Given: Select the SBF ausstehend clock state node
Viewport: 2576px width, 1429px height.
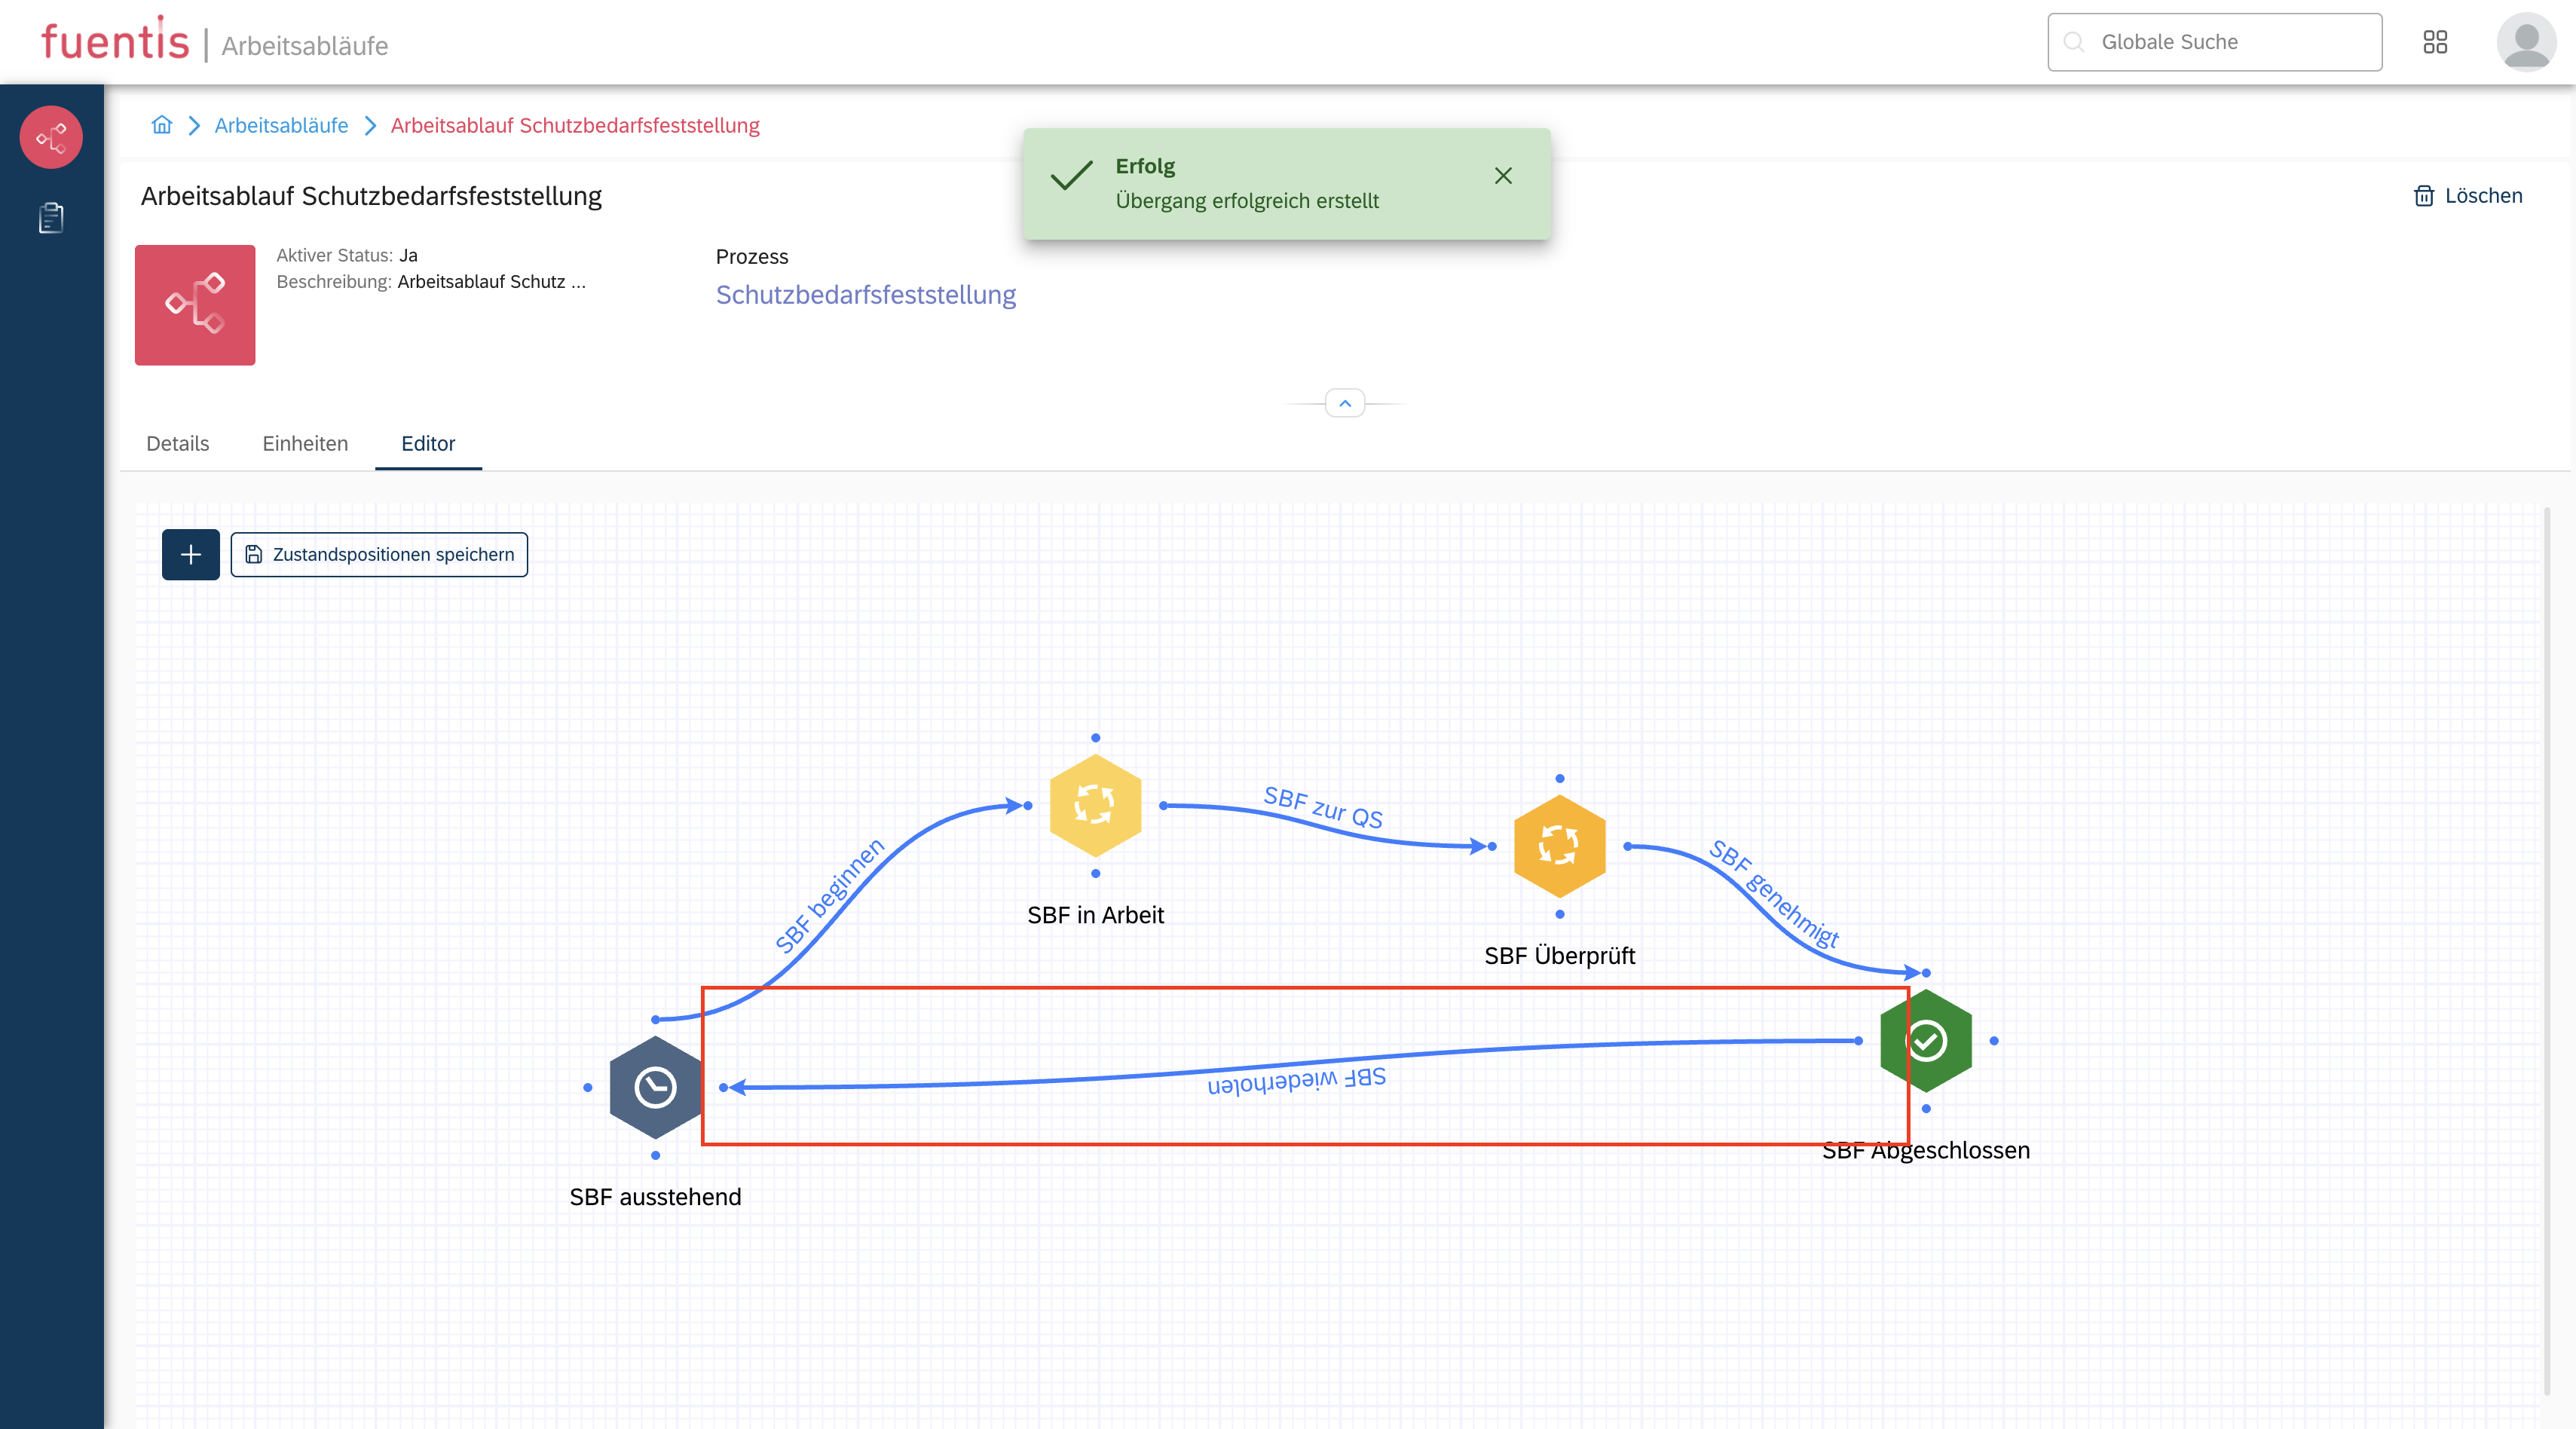Looking at the screenshot, I should pyautogui.click(x=655, y=1087).
